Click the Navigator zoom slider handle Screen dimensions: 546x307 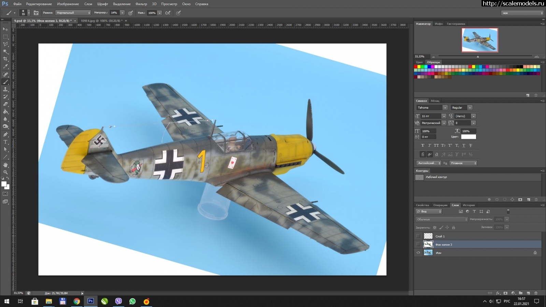pyautogui.click(x=478, y=57)
